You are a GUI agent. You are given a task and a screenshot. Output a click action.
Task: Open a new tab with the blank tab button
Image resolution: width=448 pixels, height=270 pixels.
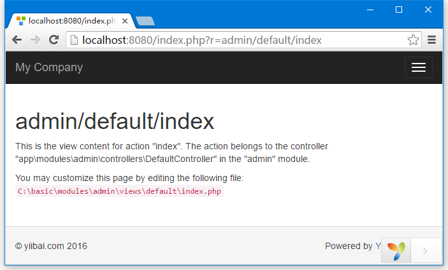pyautogui.click(x=145, y=21)
